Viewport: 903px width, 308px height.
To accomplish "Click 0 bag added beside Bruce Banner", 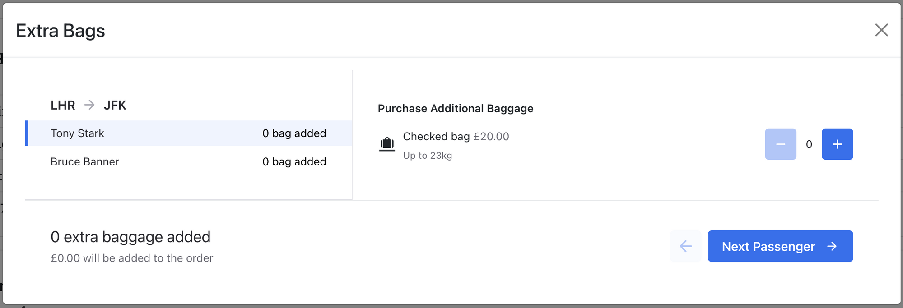I will pos(294,161).
